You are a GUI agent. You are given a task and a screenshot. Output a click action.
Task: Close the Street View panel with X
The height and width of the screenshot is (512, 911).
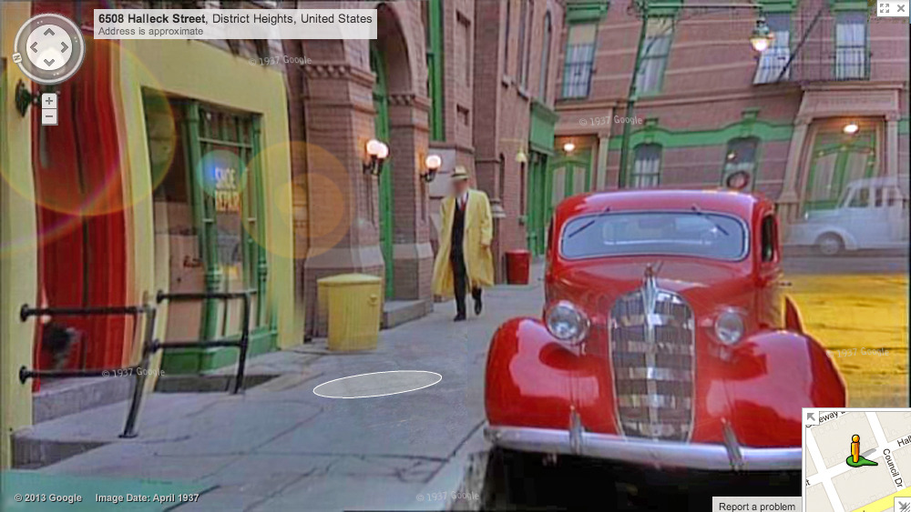point(901,8)
